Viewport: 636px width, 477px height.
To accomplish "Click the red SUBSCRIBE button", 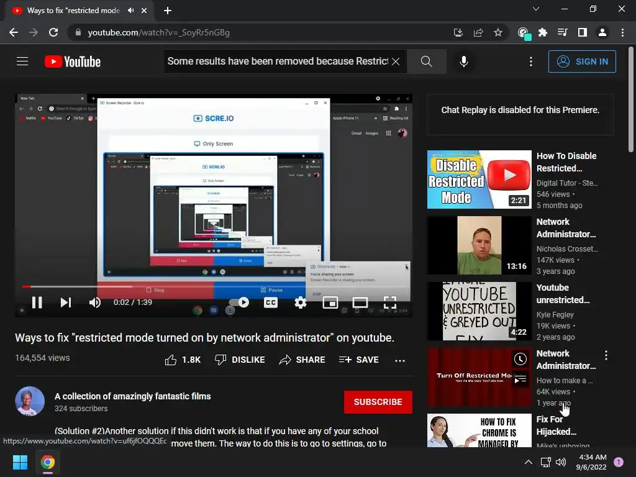I will click(378, 402).
